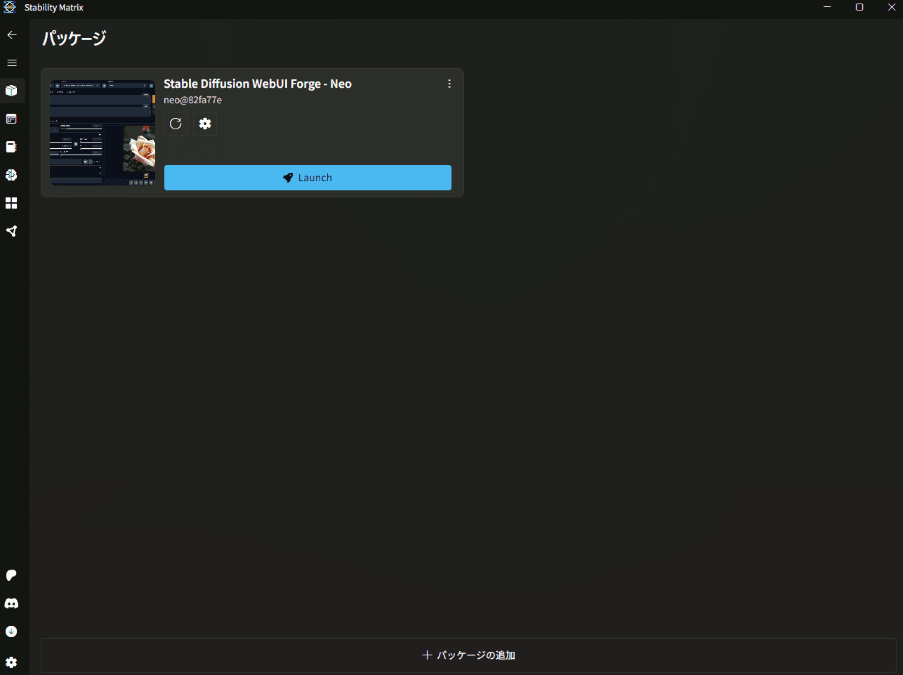The width and height of the screenshot is (903, 675).
Task: Open app Settings gear at sidebar bottom
Action: (x=12, y=662)
